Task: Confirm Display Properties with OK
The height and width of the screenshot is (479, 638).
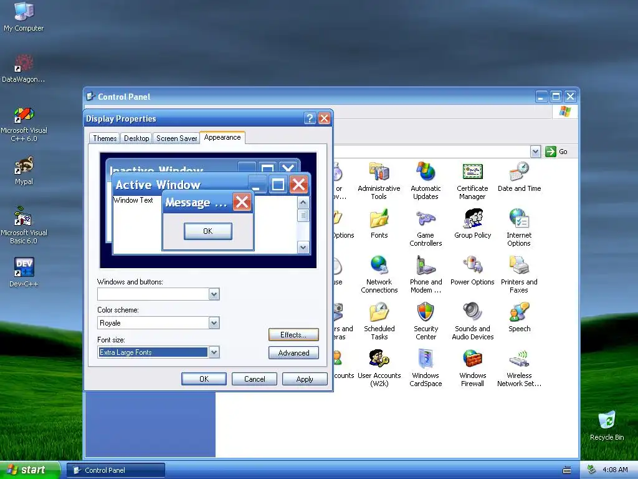Action: click(x=204, y=379)
